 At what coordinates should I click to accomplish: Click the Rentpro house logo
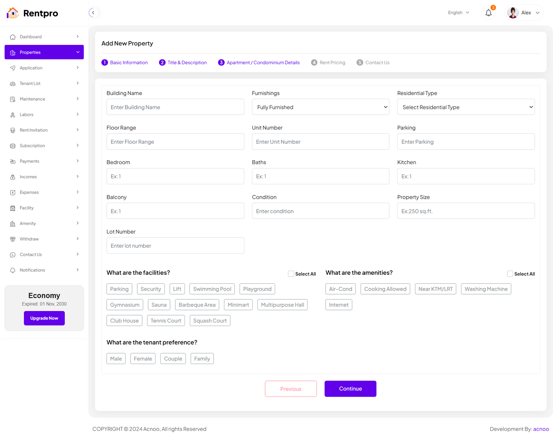(13, 13)
